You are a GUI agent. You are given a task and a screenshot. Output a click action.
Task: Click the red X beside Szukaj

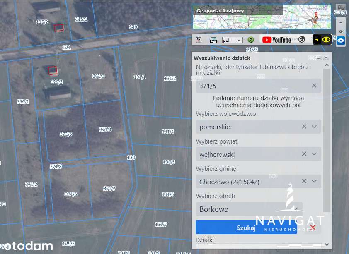[313, 227]
